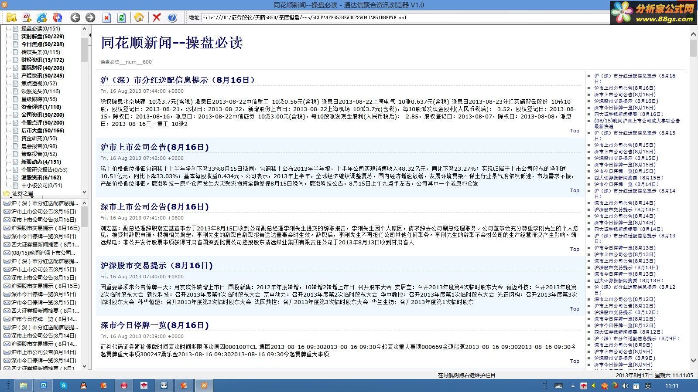Open list item 深市上市公司公告(8月14日)
The image size is (698, 392).
point(44,336)
